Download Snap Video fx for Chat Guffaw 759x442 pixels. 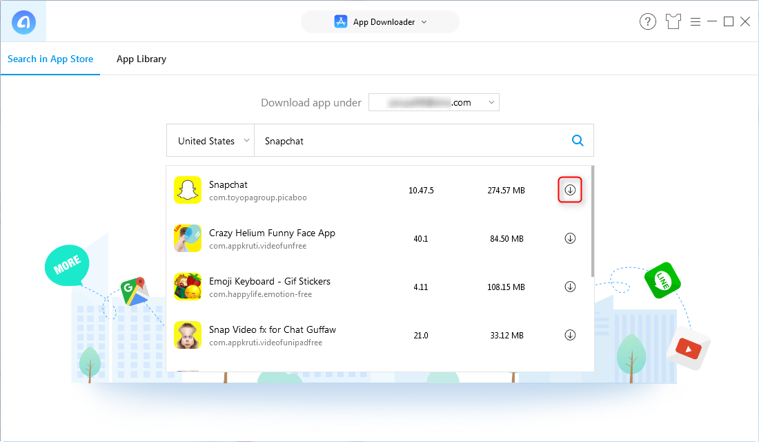[x=570, y=336]
